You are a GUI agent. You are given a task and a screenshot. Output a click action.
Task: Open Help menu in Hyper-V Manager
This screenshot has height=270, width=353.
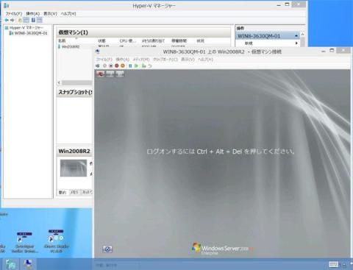coord(68,14)
